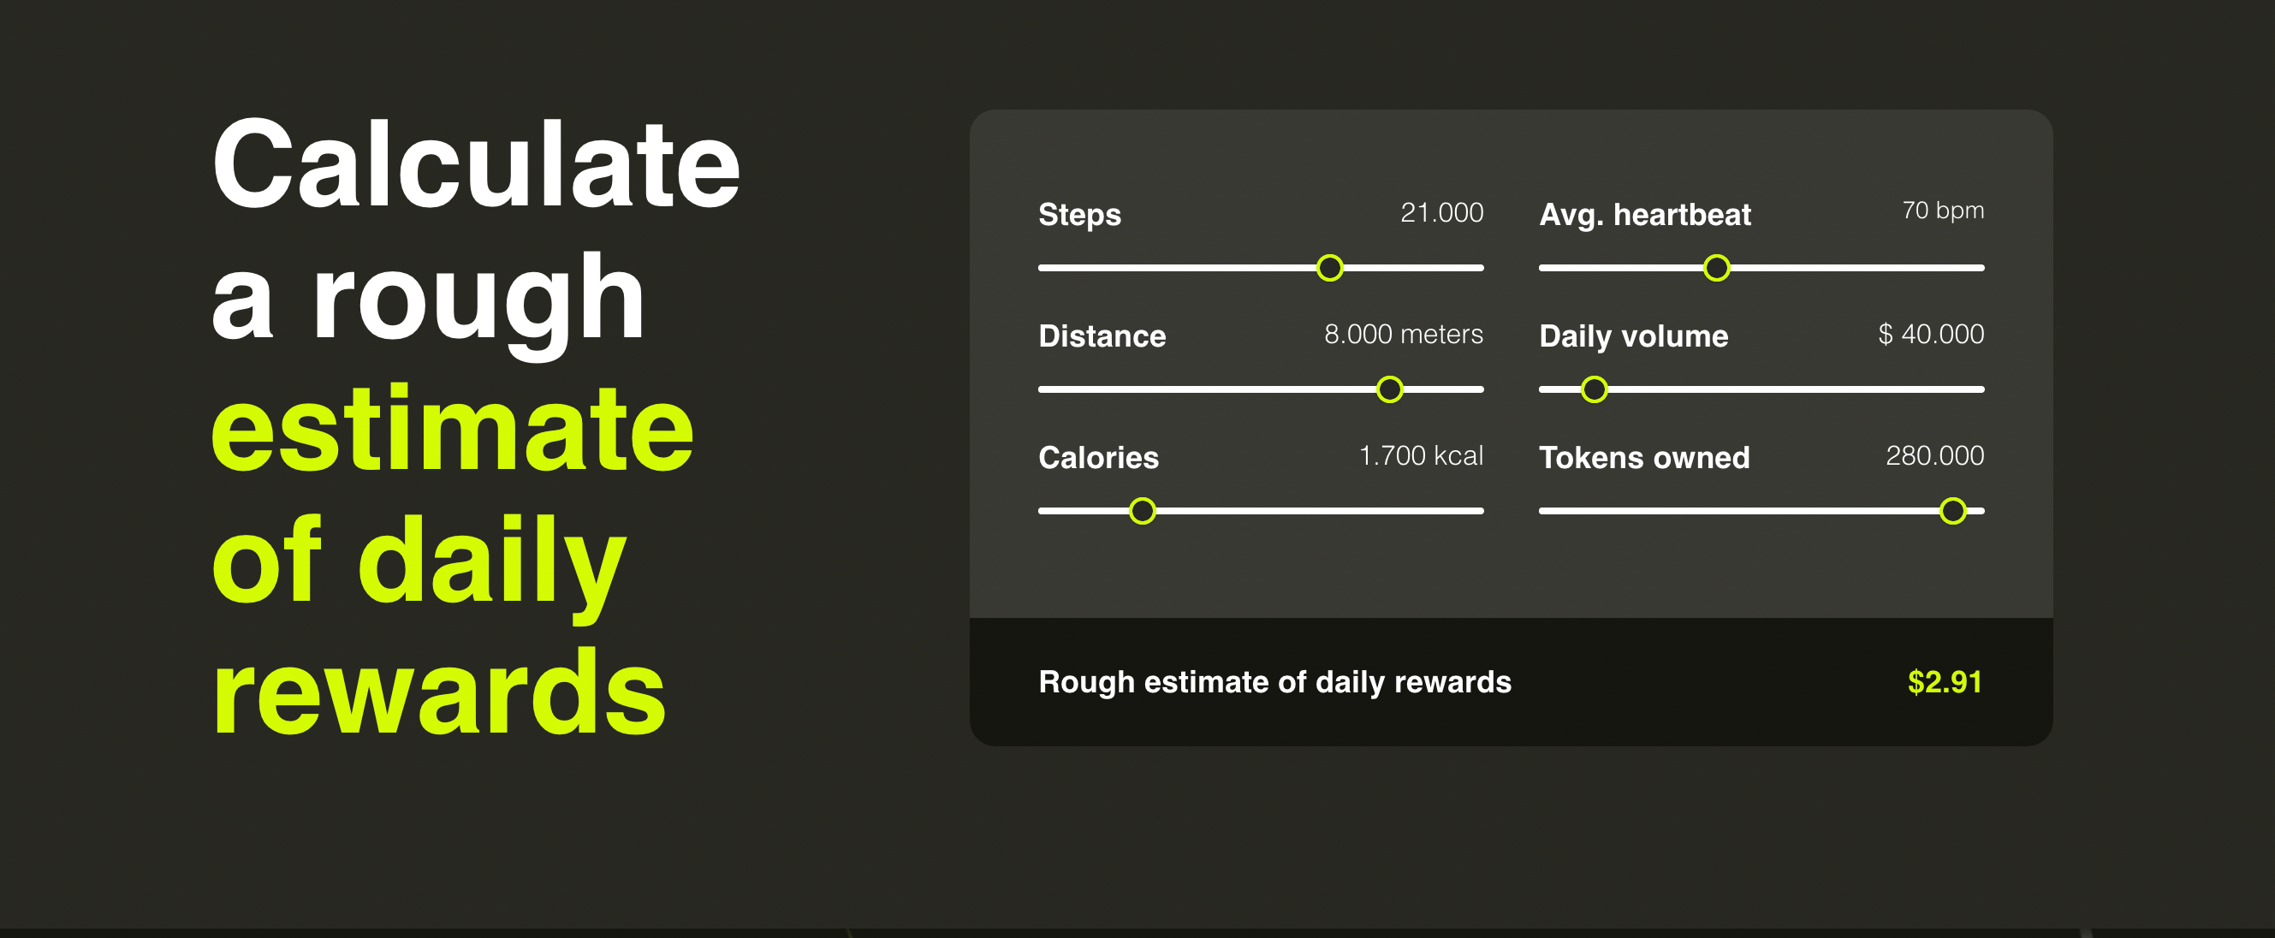
Task: Click the $2.91 rewards result
Action: pyautogui.click(x=1944, y=682)
